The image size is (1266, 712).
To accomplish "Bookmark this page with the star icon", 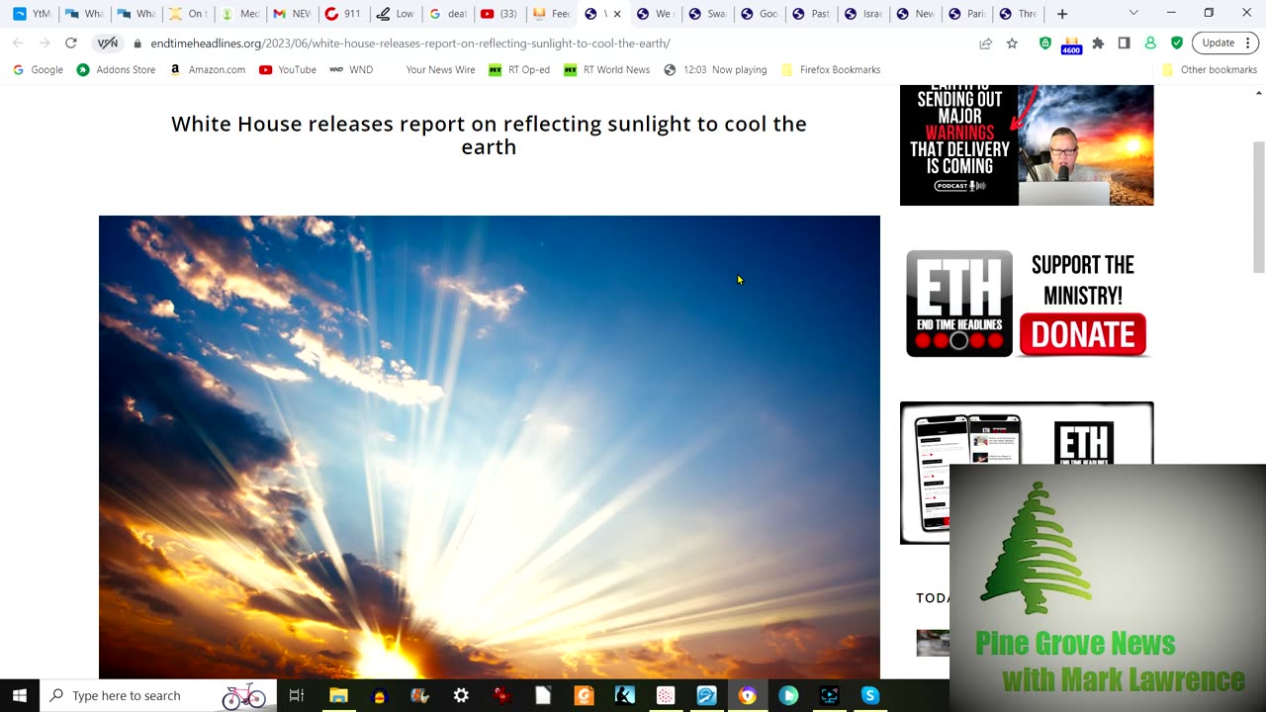I will click(x=1012, y=44).
